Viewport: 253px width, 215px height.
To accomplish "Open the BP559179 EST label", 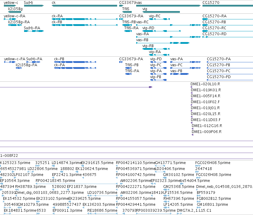I will tap(206, 193).
